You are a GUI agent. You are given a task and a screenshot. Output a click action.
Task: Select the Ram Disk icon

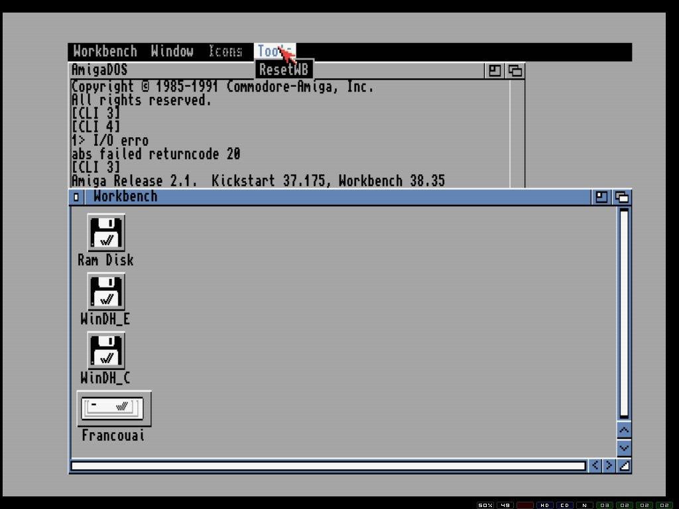(106, 233)
